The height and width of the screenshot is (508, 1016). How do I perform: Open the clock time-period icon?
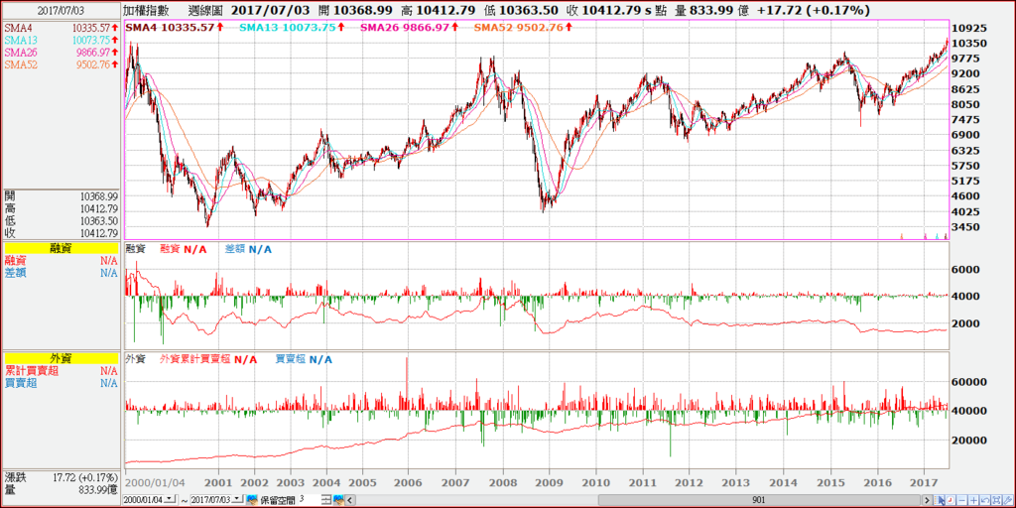tap(951, 500)
